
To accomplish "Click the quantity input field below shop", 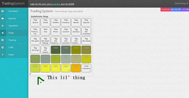I will tap(41, 74).
